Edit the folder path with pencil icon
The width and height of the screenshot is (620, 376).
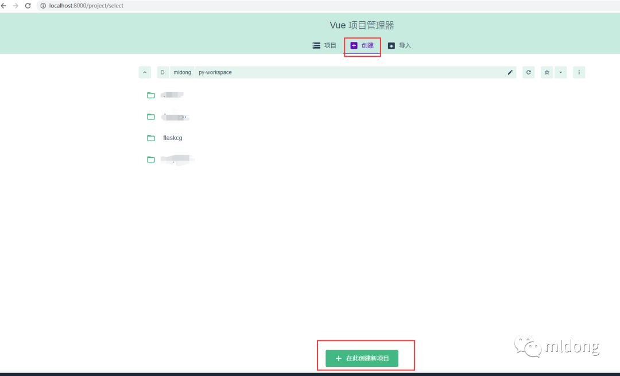510,72
